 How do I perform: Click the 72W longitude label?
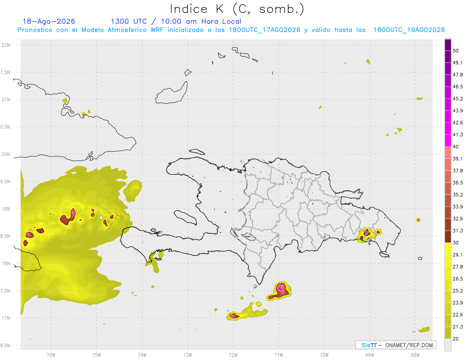point(233,355)
